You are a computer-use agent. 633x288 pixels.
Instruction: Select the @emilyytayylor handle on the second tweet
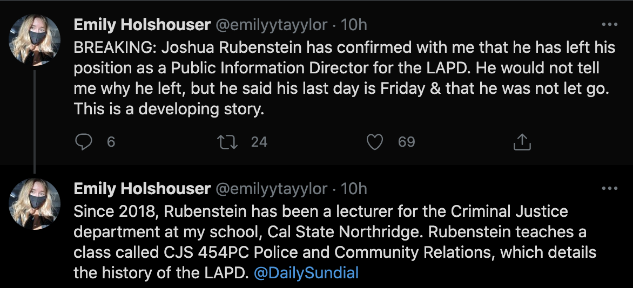(272, 189)
